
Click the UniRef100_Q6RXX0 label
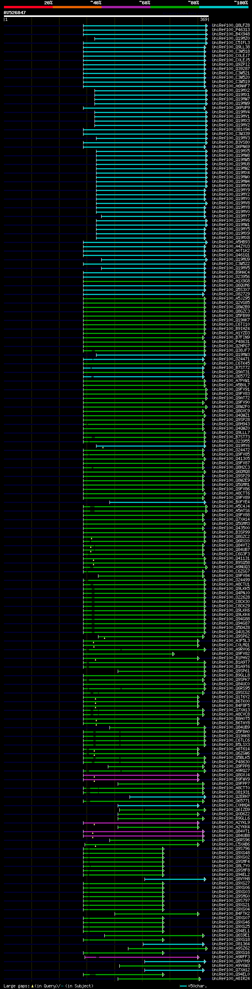[x=231, y=541]
